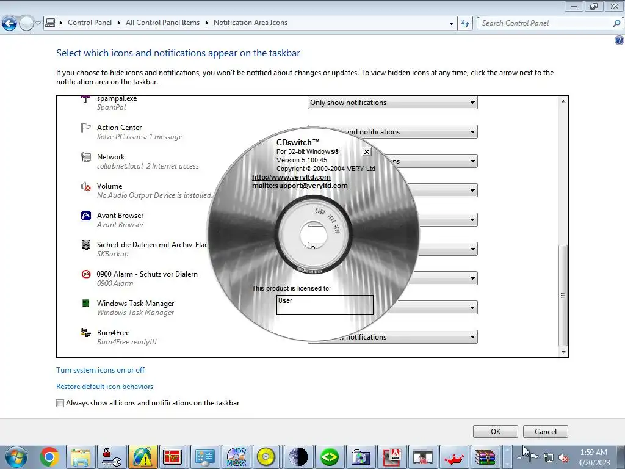Screen dimensions: 625x469
Task: Click the Burn4Free icon
Action: [x=85, y=333]
